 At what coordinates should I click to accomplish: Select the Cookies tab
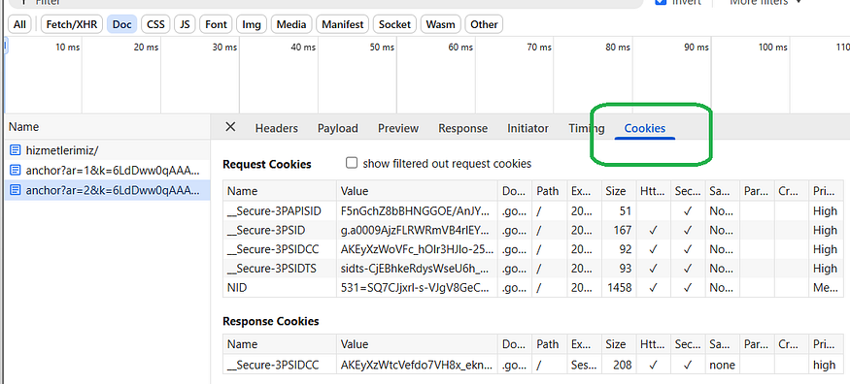point(645,128)
